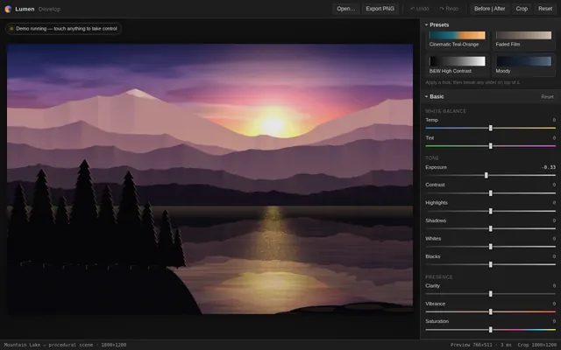Toggle Before | After comparison view

[489, 9]
